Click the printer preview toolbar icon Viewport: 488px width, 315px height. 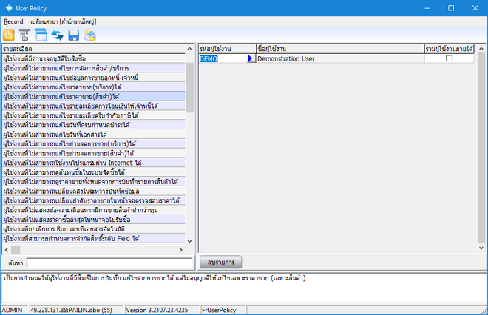coord(89,35)
